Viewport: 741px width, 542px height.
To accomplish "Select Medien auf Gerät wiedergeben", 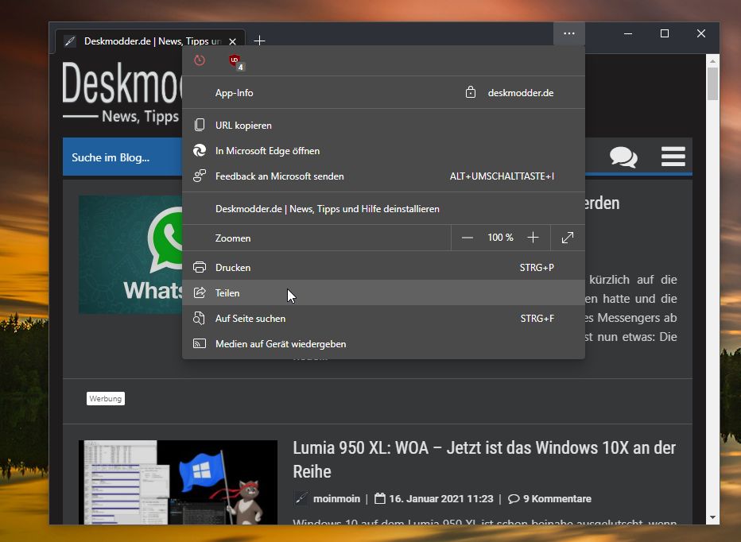I will [x=383, y=344].
